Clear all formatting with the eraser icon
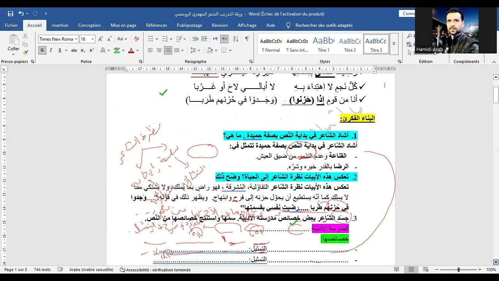Viewport: 499px width, 281px height. click(x=136, y=39)
